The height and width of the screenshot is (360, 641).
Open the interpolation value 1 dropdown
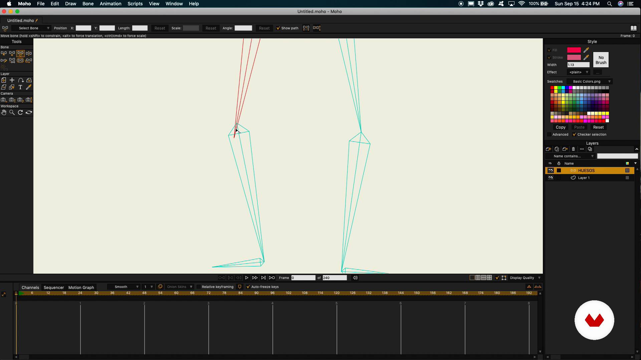(x=148, y=287)
